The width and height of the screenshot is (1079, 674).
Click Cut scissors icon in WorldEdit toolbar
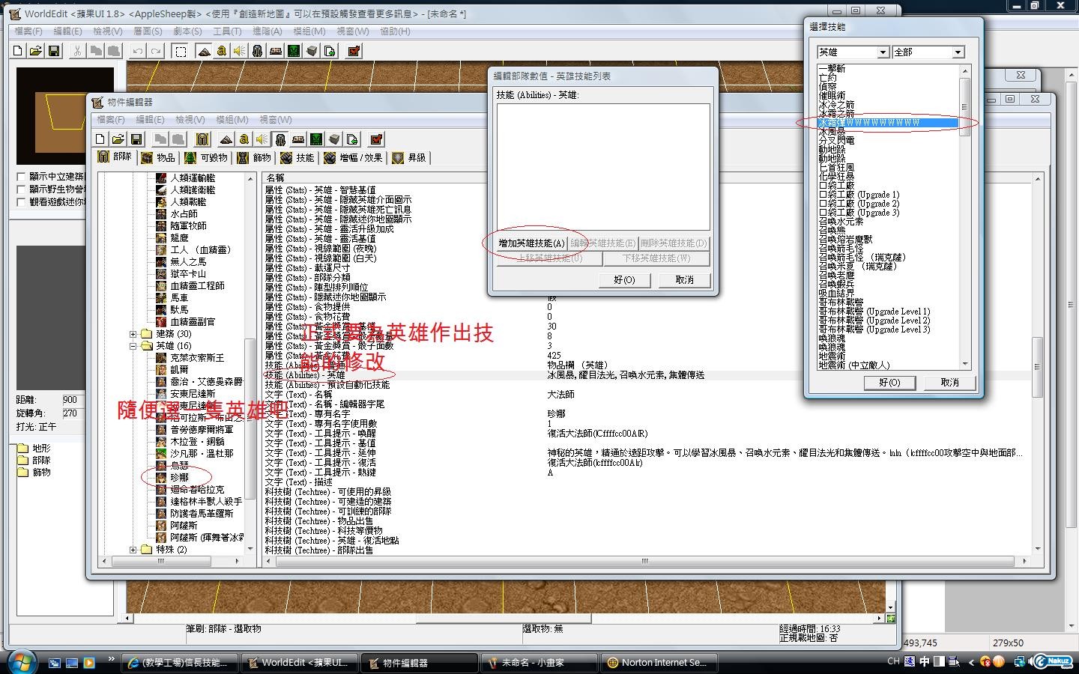76,51
